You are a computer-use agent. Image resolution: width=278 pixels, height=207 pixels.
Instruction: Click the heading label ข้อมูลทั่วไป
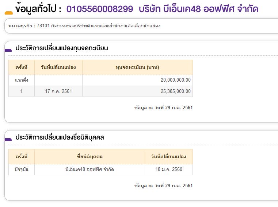36,9
